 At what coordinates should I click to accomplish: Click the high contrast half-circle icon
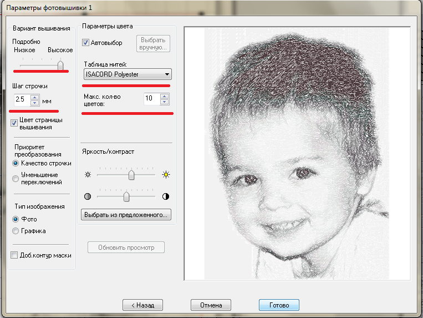pos(165,196)
